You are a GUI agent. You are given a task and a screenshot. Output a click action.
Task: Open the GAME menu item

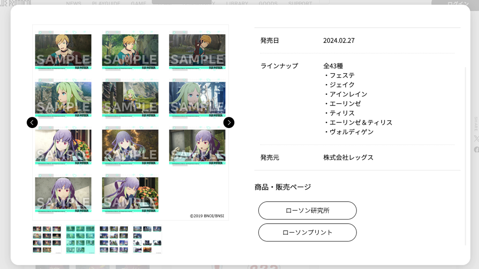(x=138, y=3)
